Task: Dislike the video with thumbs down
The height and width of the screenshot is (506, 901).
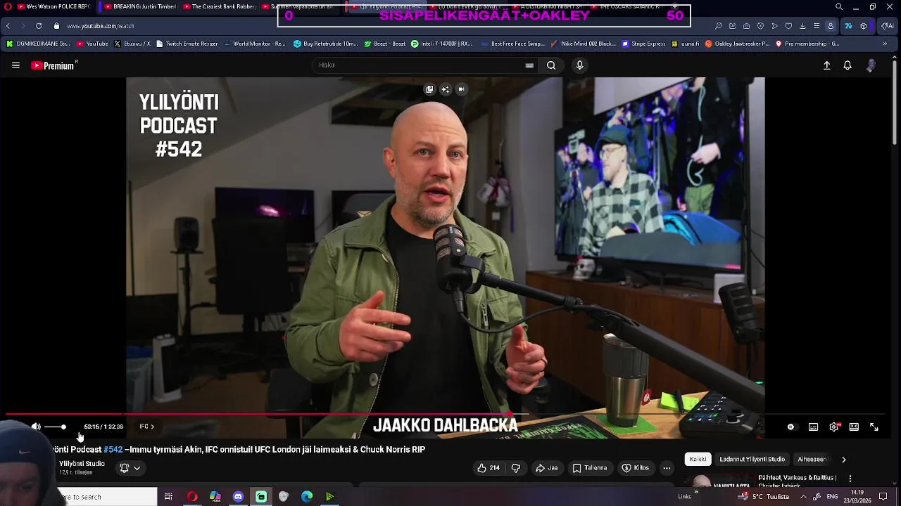Action: 515,468
